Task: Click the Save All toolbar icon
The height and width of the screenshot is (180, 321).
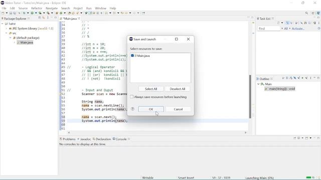Action: 15,13
